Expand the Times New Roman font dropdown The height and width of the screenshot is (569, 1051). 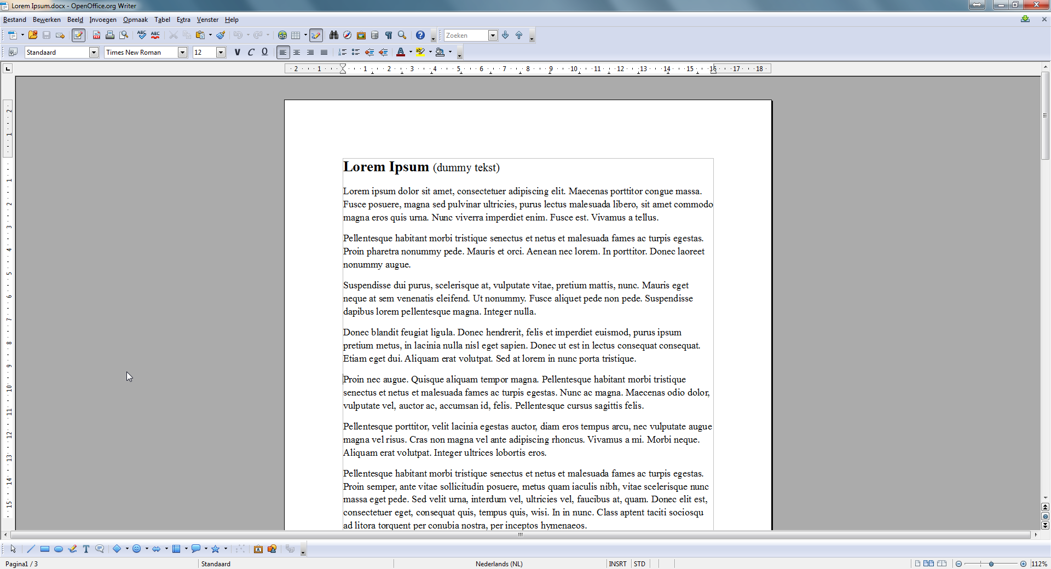click(183, 53)
